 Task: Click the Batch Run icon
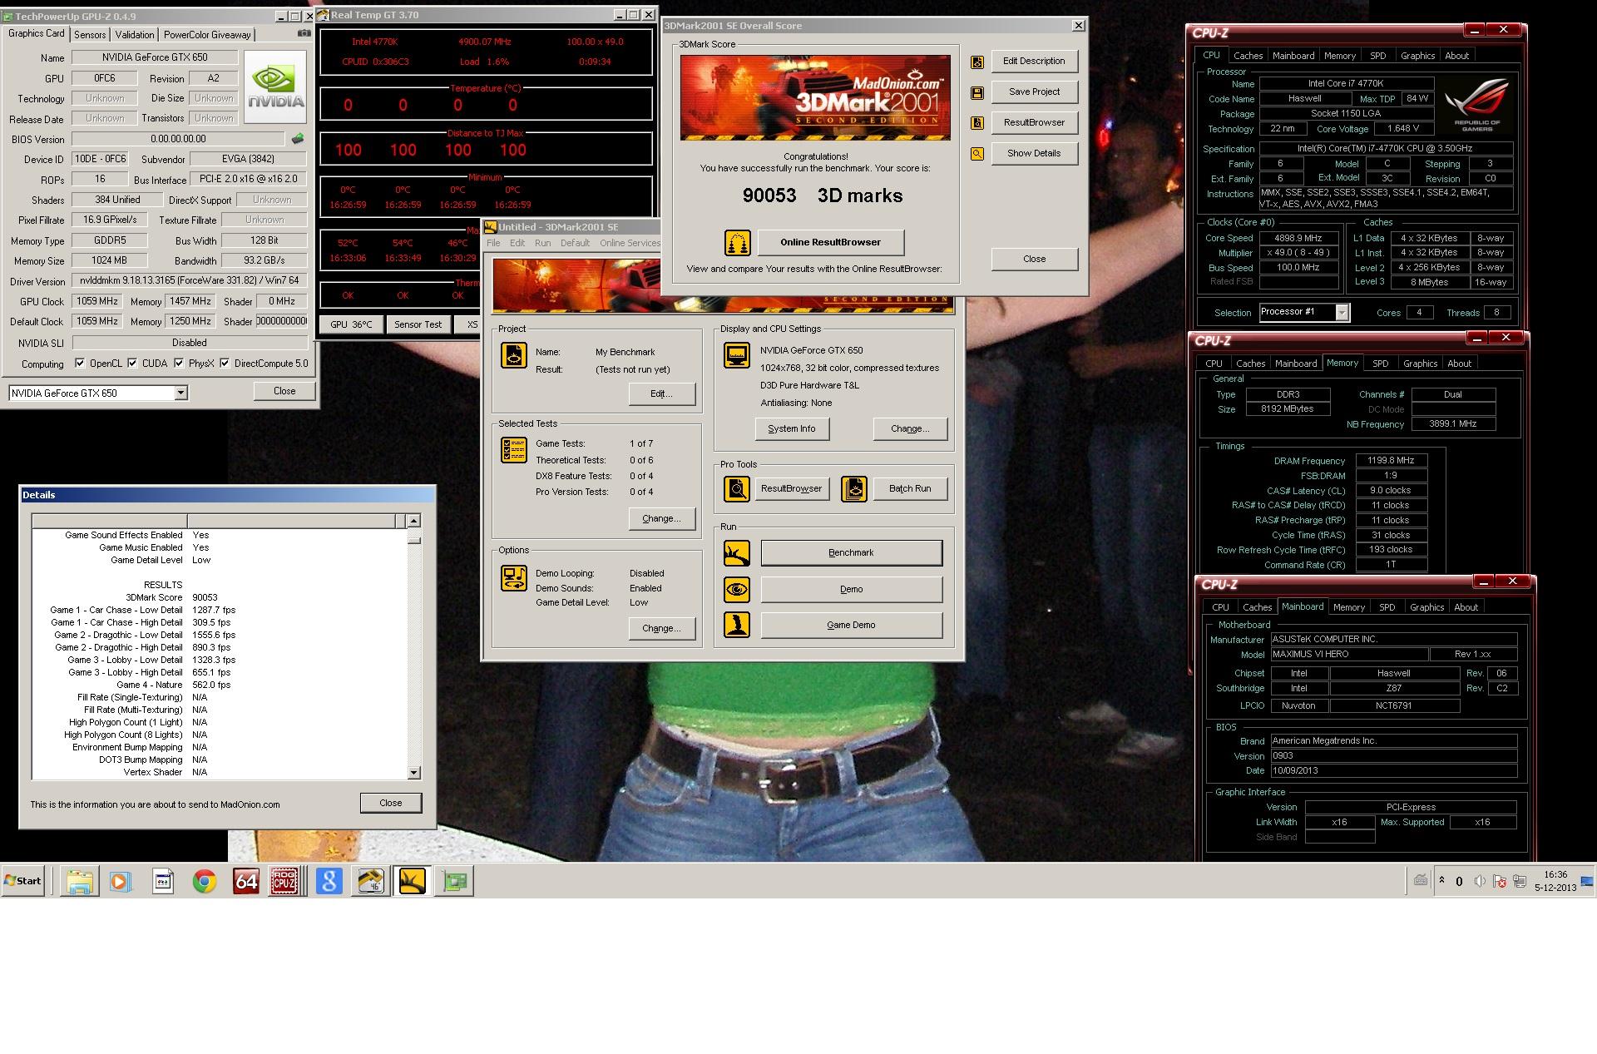click(x=854, y=489)
